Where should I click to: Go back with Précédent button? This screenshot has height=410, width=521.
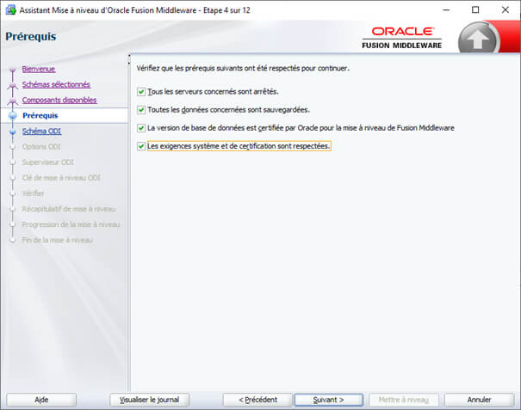(257, 400)
